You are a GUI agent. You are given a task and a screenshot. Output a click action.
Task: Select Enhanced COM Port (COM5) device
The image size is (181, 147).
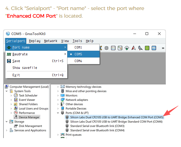[117, 117]
